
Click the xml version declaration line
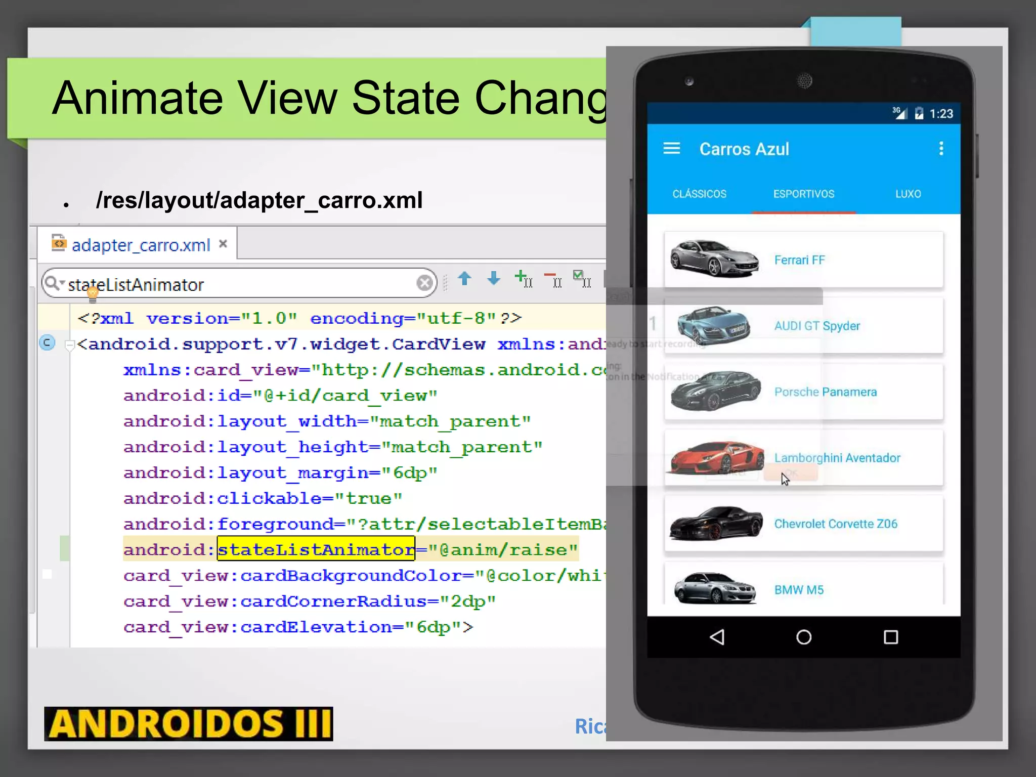click(x=299, y=318)
